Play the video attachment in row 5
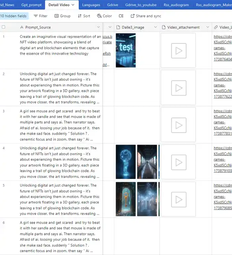This screenshot has height=255, width=232. click(179, 199)
